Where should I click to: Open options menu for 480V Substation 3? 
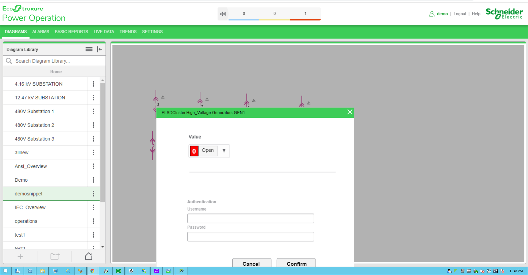click(94, 139)
